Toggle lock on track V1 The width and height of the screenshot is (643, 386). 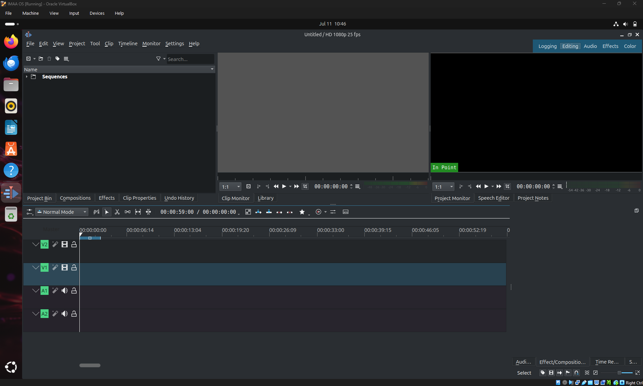[x=74, y=267]
